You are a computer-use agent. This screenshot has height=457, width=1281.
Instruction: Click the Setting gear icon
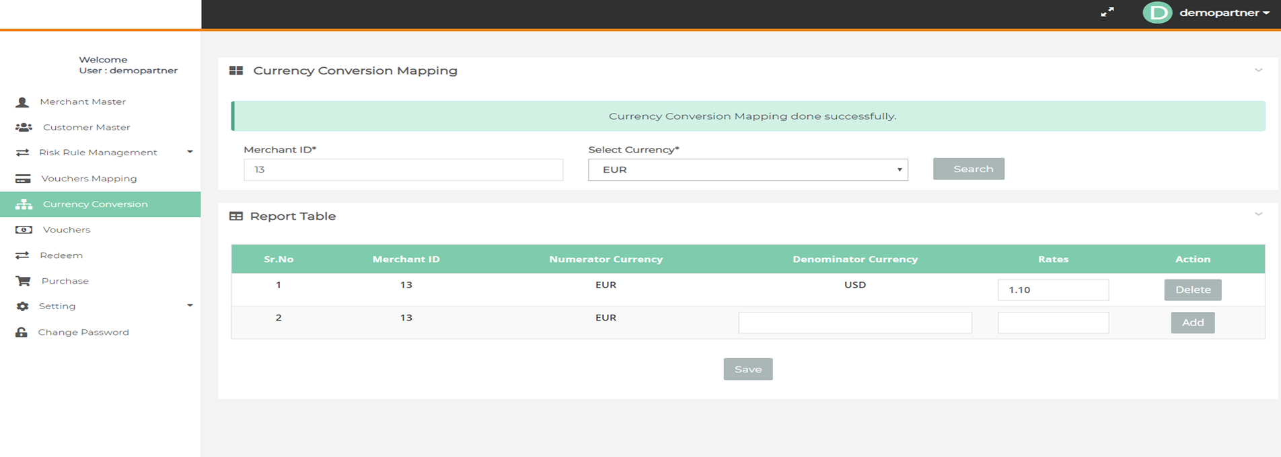tap(22, 306)
